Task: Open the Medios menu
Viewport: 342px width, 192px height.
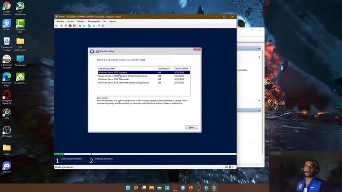Action: point(81,21)
